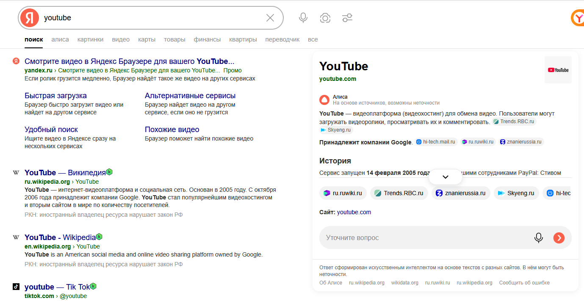Screen dimensions: 584x301
Task: Open the YouTube - Wikipedia English result
Action: click(x=60, y=237)
